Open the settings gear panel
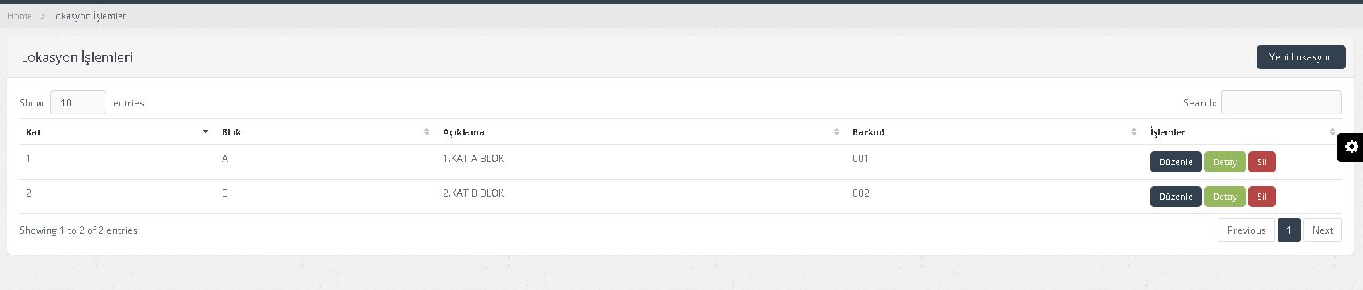1363x290 pixels. click(1351, 147)
